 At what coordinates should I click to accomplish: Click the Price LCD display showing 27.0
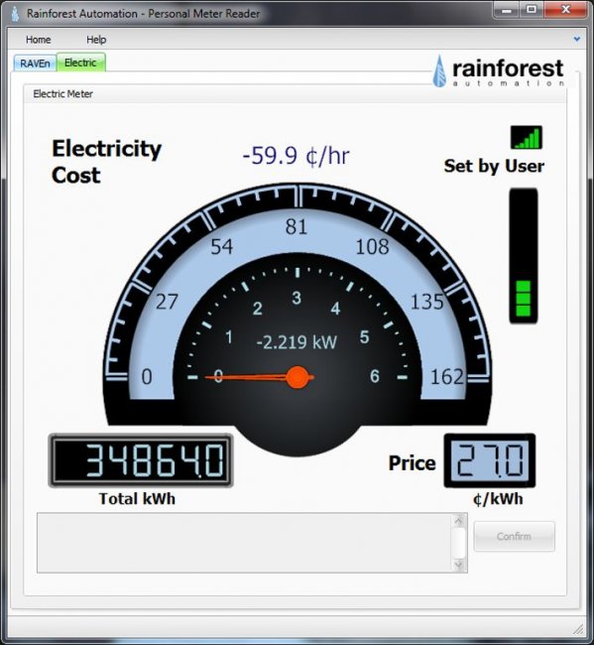[x=490, y=460]
